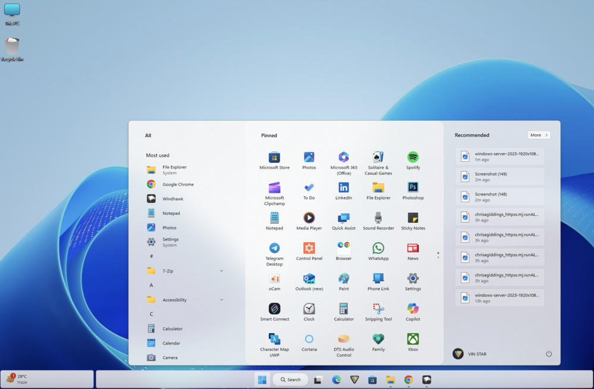The width and height of the screenshot is (594, 389).
Task: Open WhatsApp
Action: pyautogui.click(x=378, y=252)
